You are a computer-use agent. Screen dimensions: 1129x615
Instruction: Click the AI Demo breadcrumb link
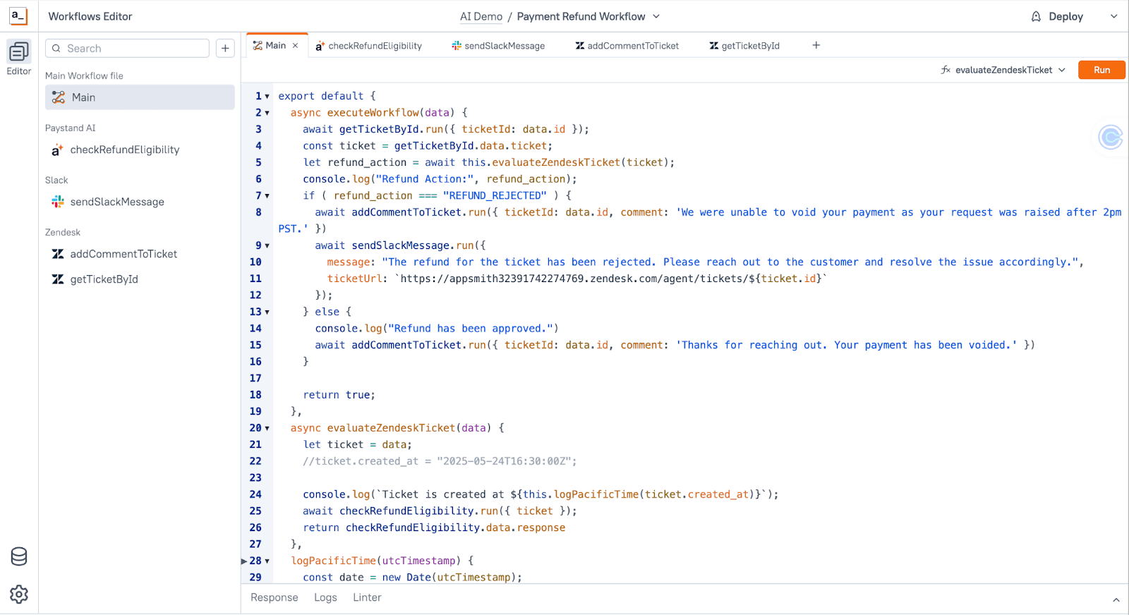pyautogui.click(x=481, y=16)
